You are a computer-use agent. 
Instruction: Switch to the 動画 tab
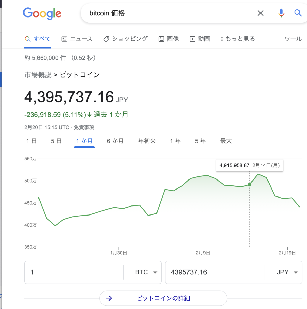(200, 39)
